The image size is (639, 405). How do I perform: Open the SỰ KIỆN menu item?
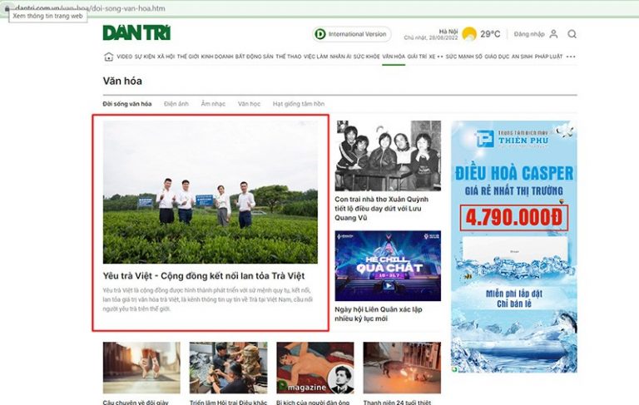click(145, 57)
